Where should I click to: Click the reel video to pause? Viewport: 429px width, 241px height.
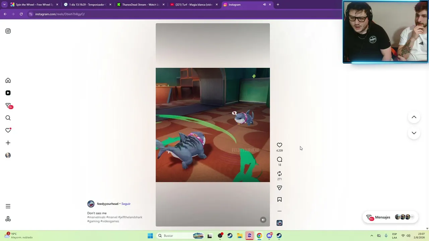click(212, 125)
